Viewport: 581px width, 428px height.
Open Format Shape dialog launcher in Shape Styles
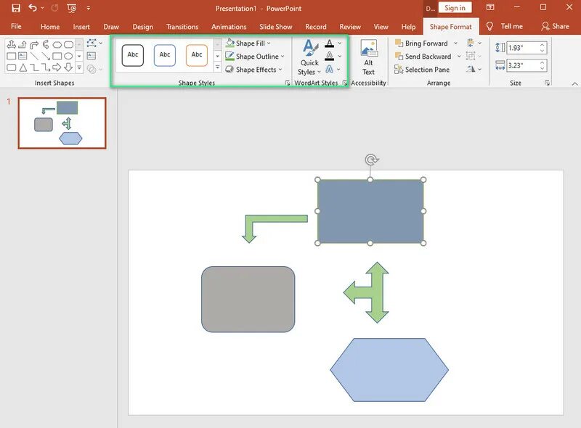[x=288, y=83]
